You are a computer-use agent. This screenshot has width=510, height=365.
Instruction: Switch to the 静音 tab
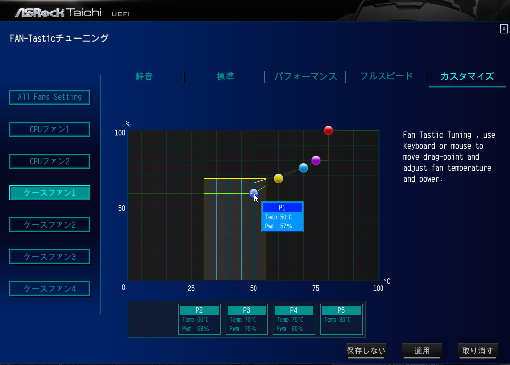pyautogui.click(x=144, y=76)
